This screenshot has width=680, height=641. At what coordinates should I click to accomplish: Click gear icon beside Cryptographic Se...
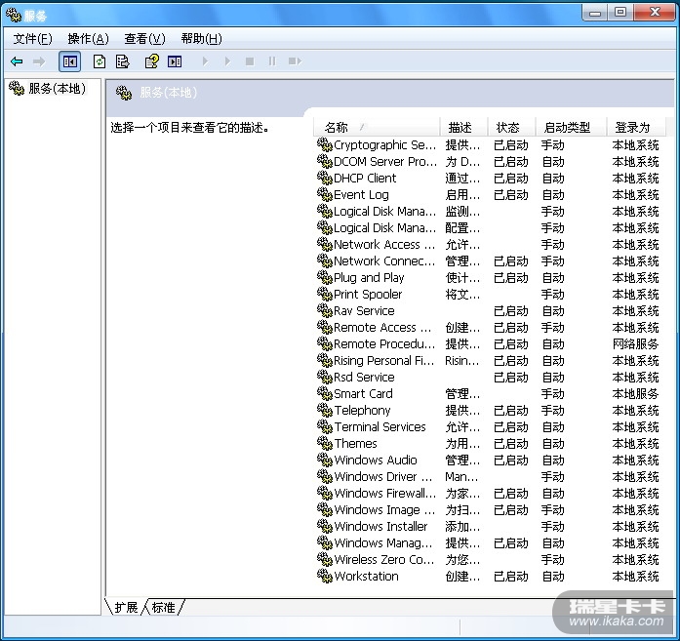pos(324,144)
